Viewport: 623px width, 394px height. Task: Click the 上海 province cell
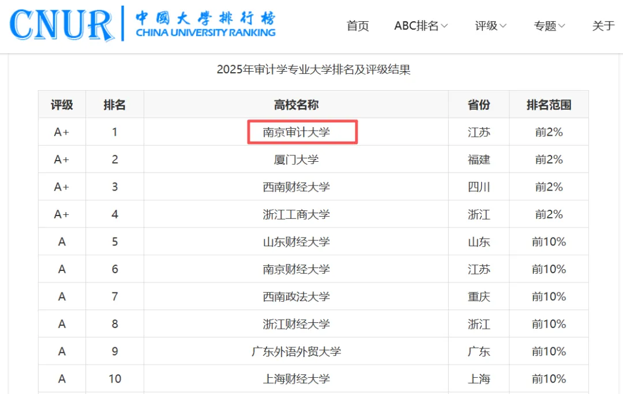[x=479, y=379]
